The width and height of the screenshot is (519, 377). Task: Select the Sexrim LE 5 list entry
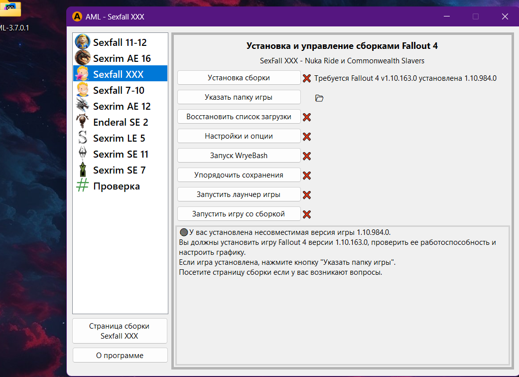point(119,138)
